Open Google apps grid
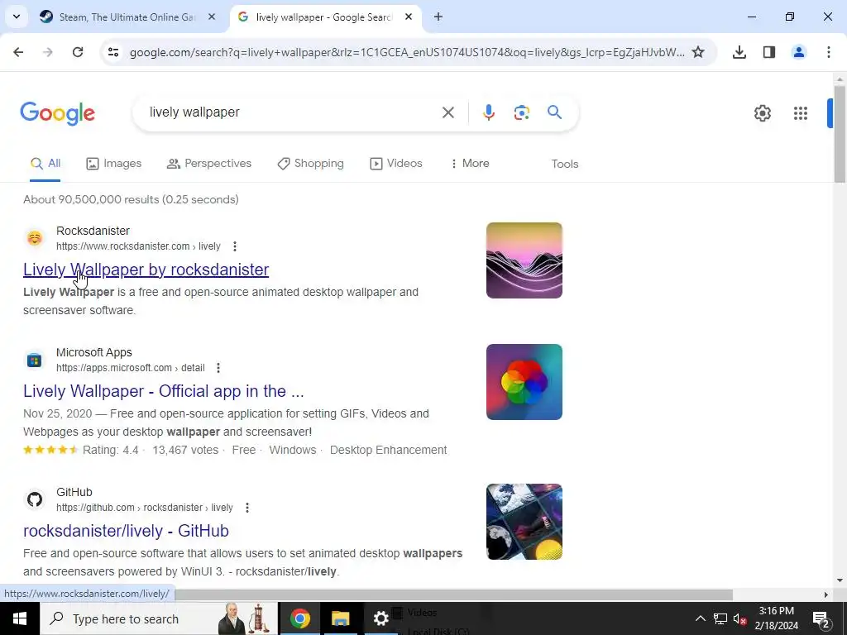 [801, 112]
